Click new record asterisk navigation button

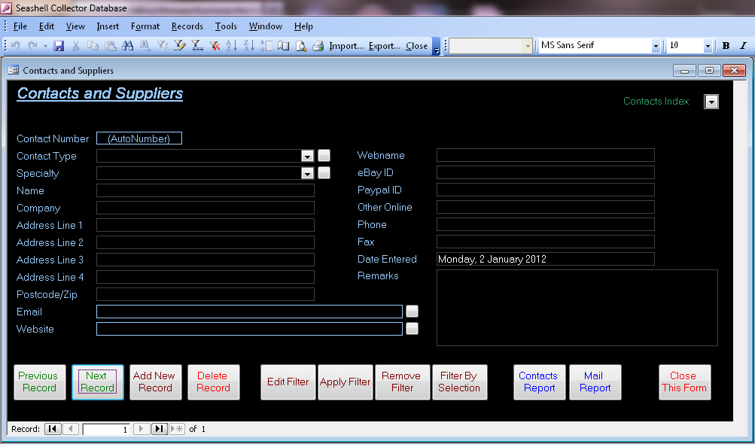pyautogui.click(x=177, y=429)
